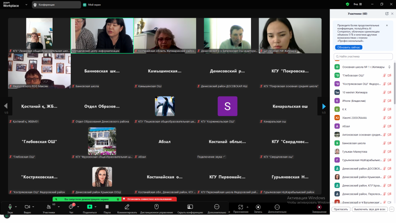The width and height of the screenshot is (396, 223).
Task: Click Кенаральская ош participant tile
Action: click(x=290, y=106)
